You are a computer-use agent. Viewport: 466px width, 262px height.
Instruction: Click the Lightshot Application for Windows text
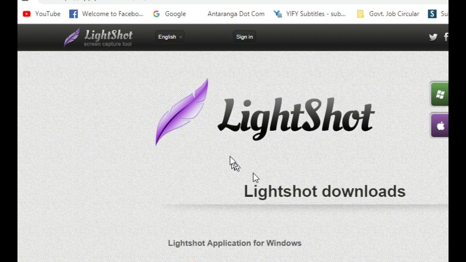pos(235,243)
